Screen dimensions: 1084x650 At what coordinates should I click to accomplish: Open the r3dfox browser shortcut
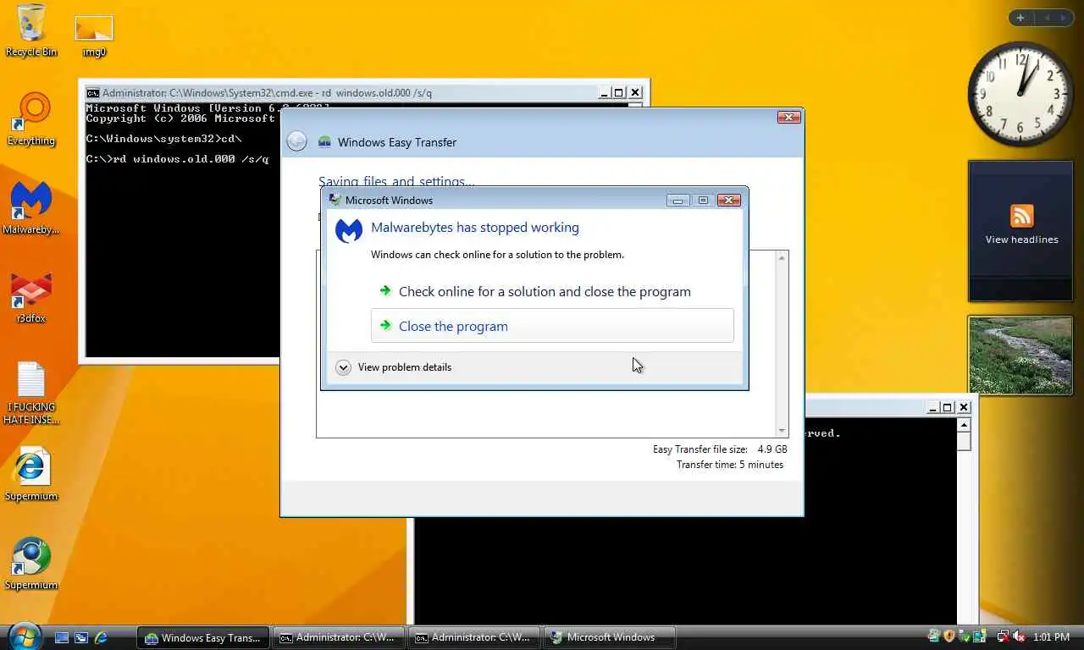[31, 297]
